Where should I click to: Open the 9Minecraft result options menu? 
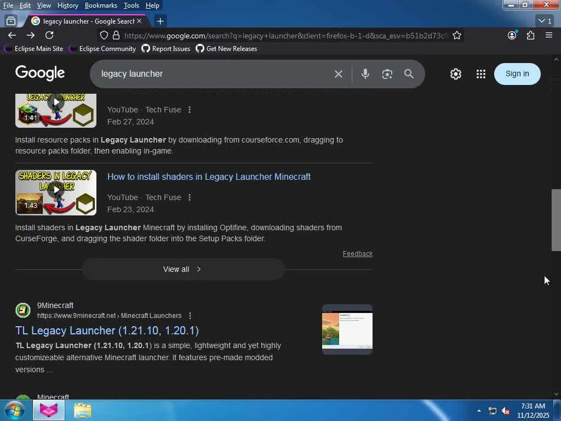(190, 315)
